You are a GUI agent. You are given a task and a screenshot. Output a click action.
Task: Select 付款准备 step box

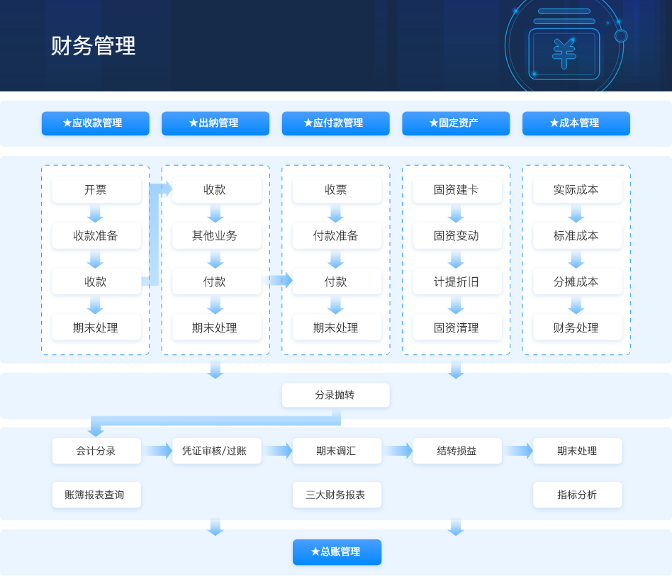(337, 236)
